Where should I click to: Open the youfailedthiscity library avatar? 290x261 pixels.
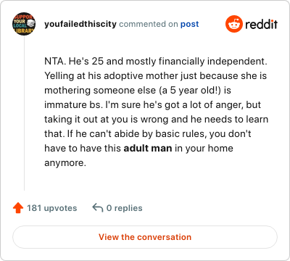(x=24, y=24)
